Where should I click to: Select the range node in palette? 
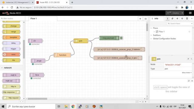point(11,31)
